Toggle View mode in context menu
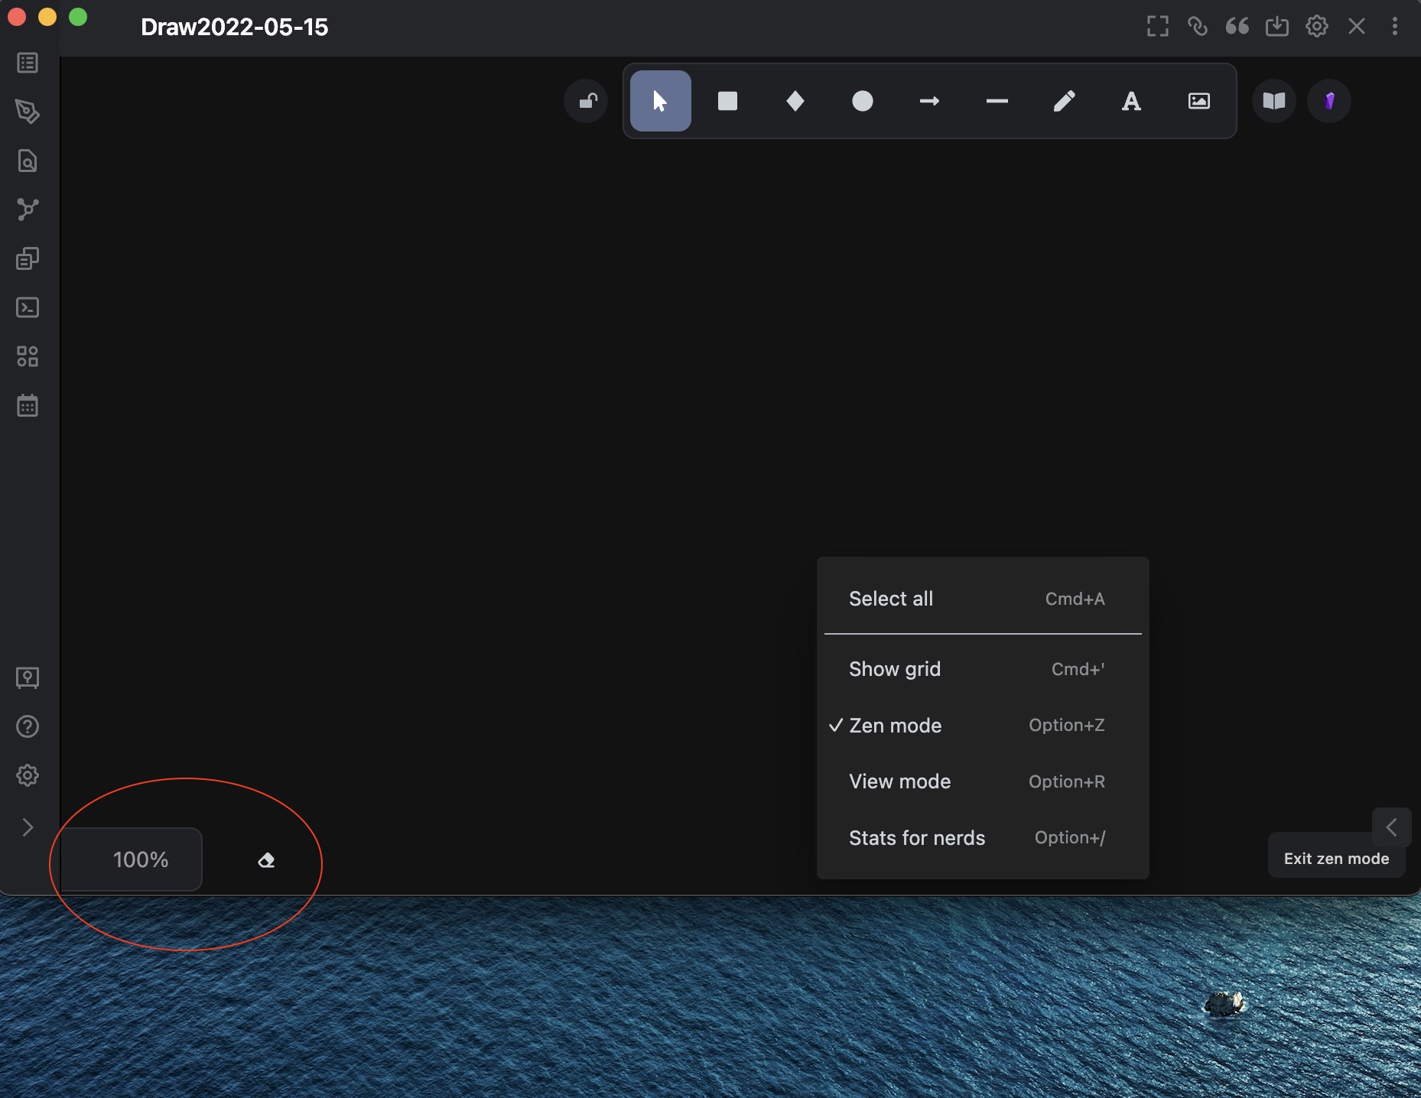 click(x=983, y=781)
